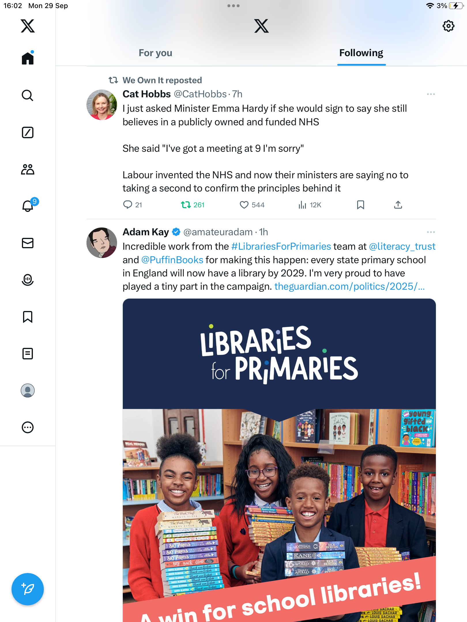The image size is (467, 622).
Task: Toggle bookmark on Cat Hobbs post
Action: click(x=360, y=205)
